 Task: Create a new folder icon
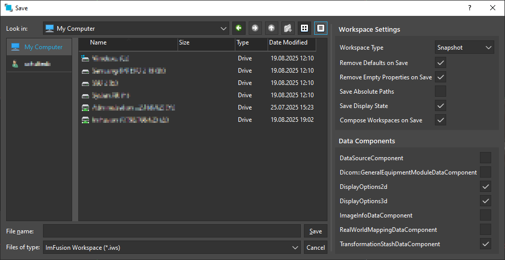click(x=288, y=28)
